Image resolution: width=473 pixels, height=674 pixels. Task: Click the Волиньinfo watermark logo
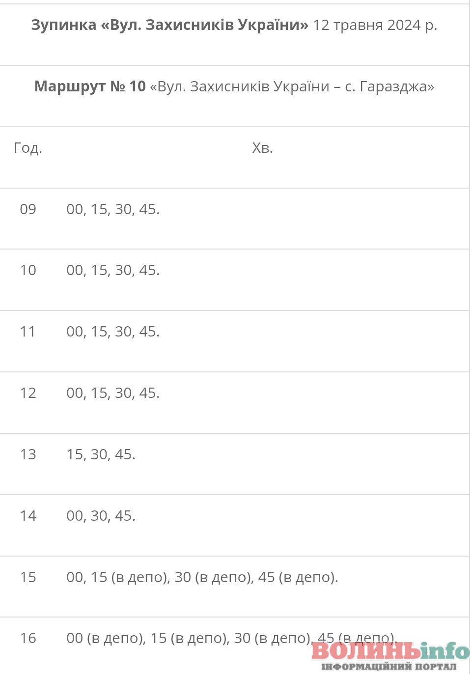point(390,651)
